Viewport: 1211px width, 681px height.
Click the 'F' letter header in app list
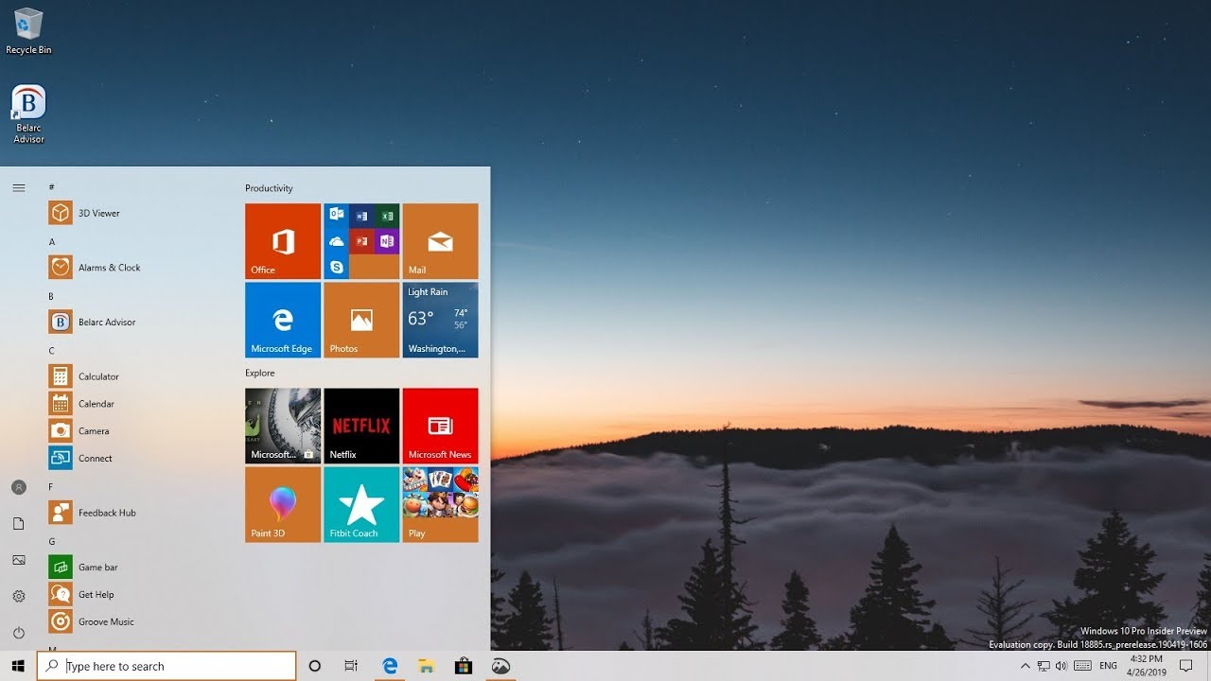click(x=51, y=487)
